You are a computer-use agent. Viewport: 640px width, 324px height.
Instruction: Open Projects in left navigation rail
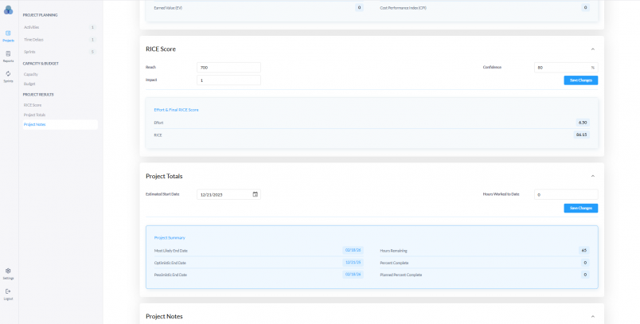[8, 35]
